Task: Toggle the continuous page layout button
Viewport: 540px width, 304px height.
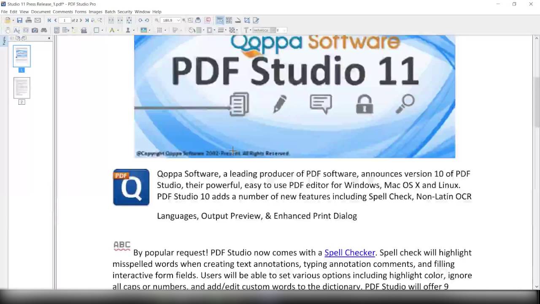Action: tap(229, 20)
